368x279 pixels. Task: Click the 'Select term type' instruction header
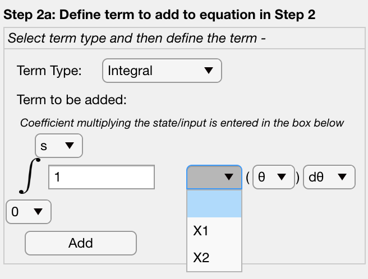136,38
